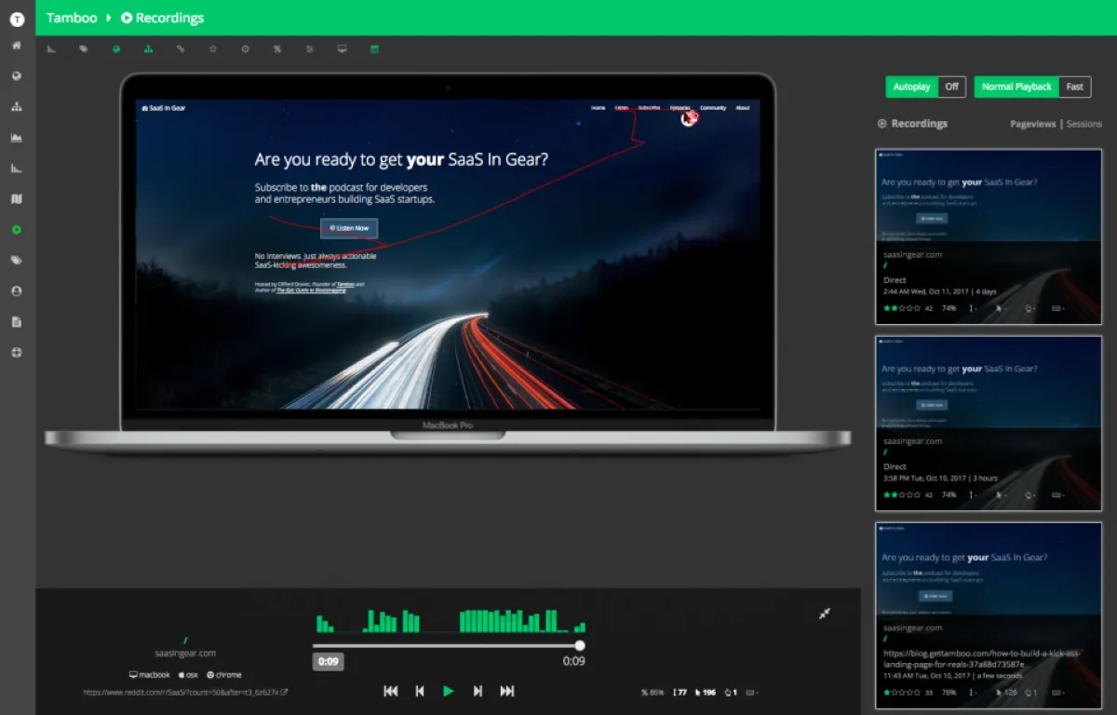
Task: Click the two-star rating on the 3:58 PM recording
Action: 902,494
